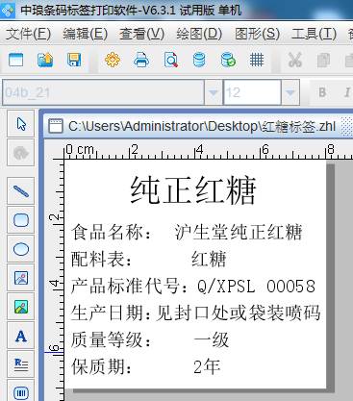This screenshot has width=353, height=401.
Task: Select the Line drawing tool
Action: [21, 191]
